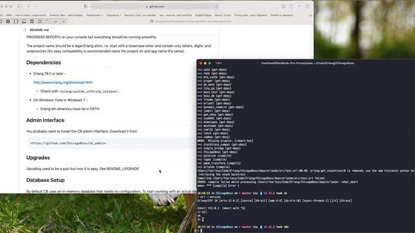This screenshot has height=233, width=415.
Task: Zoom the Terminal window green button
Action: click(x=209, y=63)
